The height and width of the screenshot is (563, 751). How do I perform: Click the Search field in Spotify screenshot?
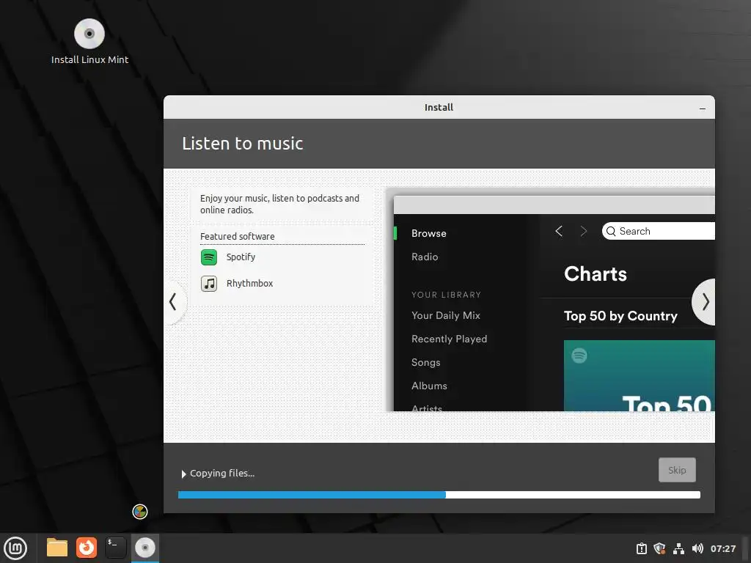pyautogui.click(x=658, y=231)
